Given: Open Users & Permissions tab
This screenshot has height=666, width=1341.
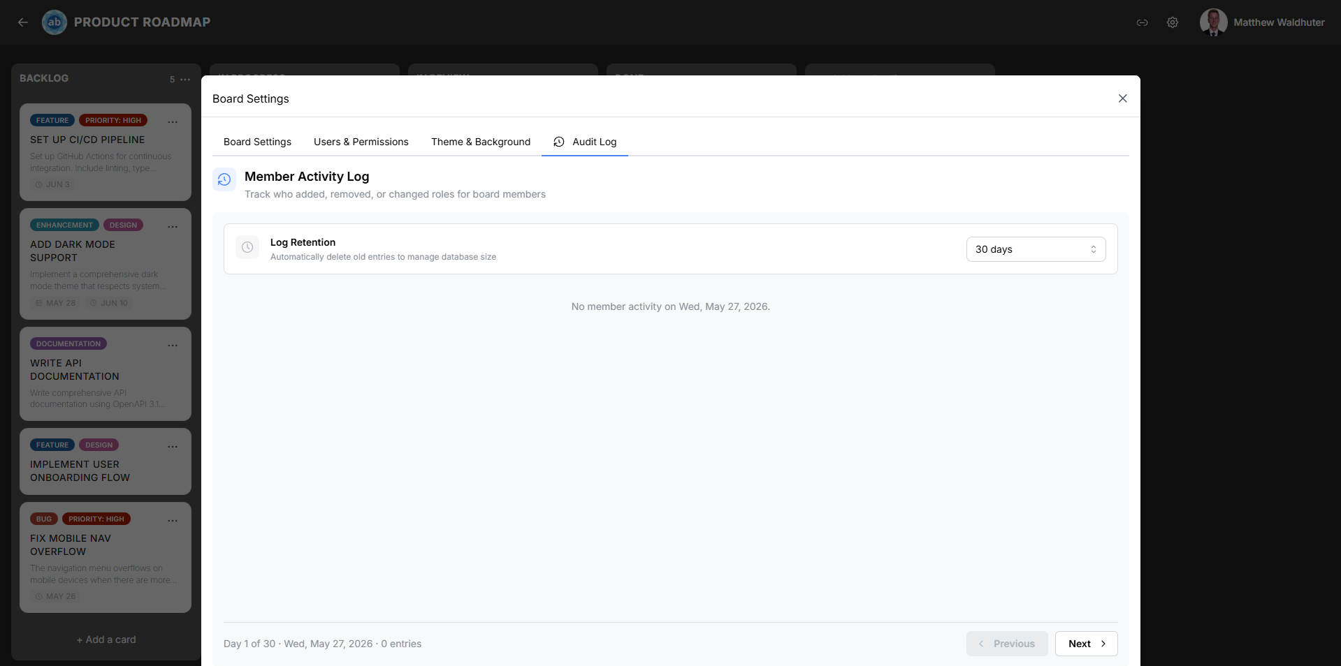Looking at the screenshot, I should (361, 142).
